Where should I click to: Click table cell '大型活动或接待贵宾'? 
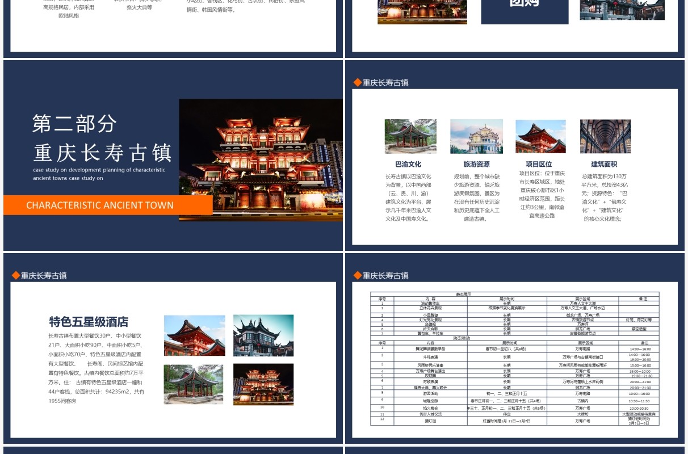point(639,414)
